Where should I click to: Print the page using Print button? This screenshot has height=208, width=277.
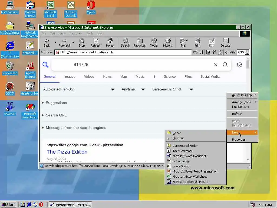(x=197, y=43)
